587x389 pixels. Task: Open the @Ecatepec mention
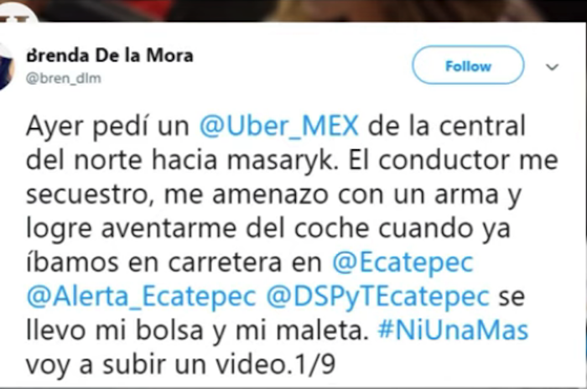(x=403, y=262)
